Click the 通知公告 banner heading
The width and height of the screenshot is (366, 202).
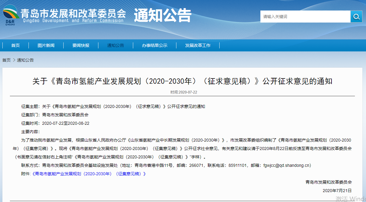click(x=163, y=15)
